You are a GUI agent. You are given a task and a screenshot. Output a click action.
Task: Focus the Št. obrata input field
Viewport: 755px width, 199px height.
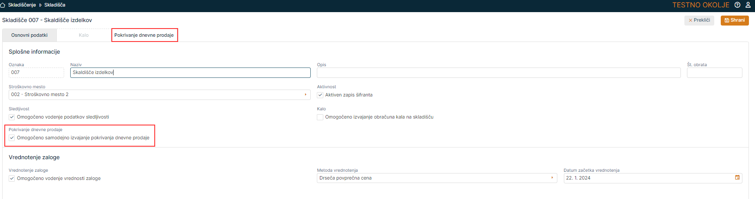click(714, 73)
